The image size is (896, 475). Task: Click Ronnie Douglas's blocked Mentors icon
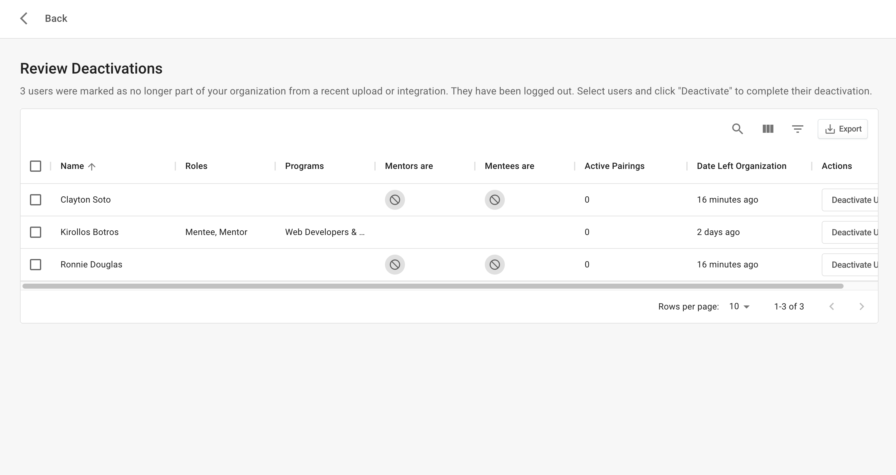pos(394,265)
